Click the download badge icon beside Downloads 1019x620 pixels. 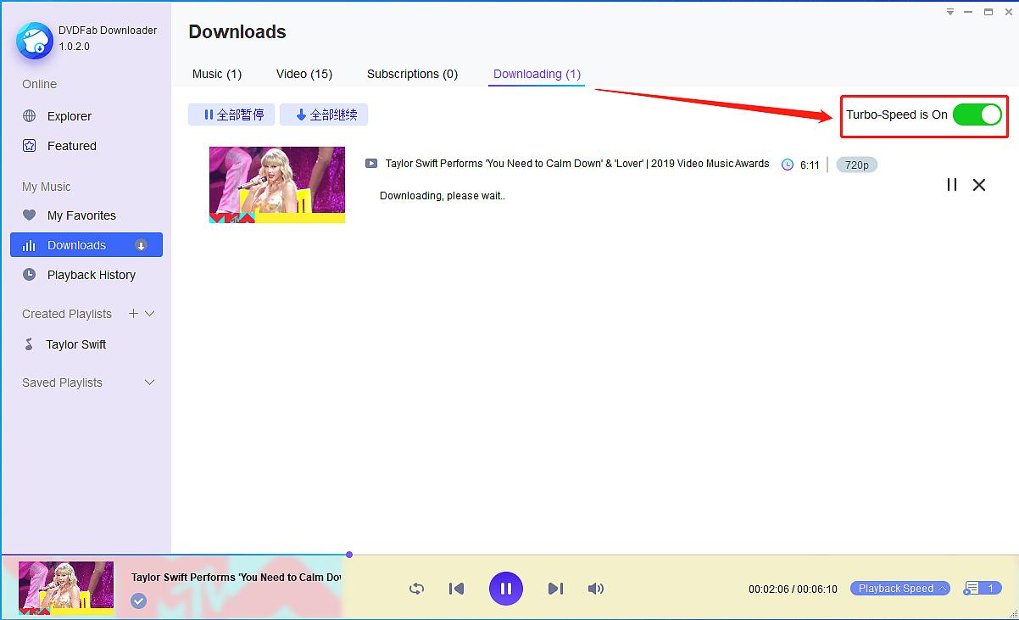[x=141, y=245]
